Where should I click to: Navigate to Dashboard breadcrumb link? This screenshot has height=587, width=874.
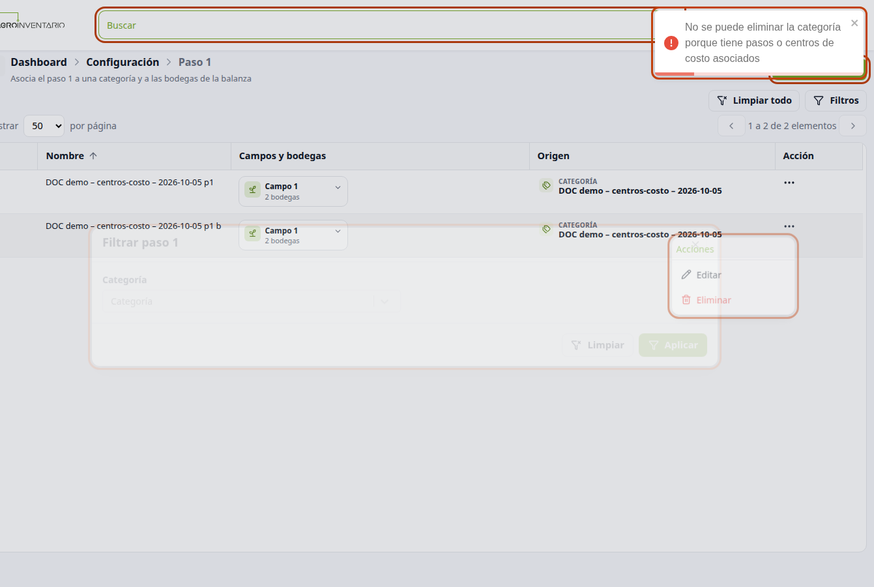[38, 62]
